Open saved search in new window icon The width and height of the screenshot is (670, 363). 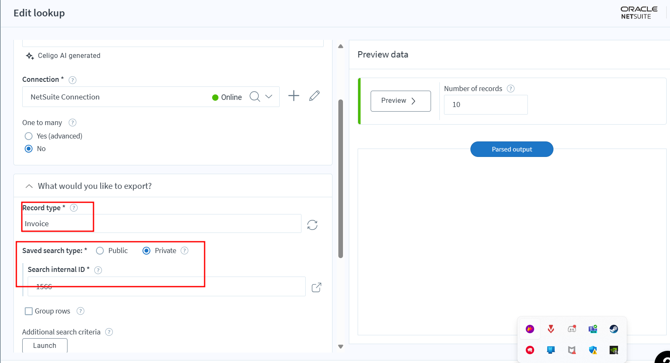317,287
